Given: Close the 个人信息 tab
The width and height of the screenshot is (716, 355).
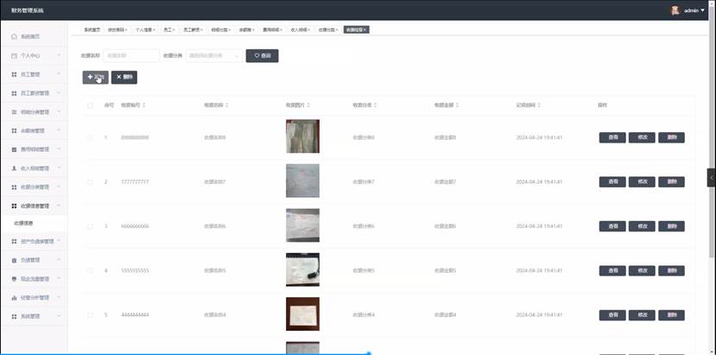Looking at the screenshot, I should [155, 29].
